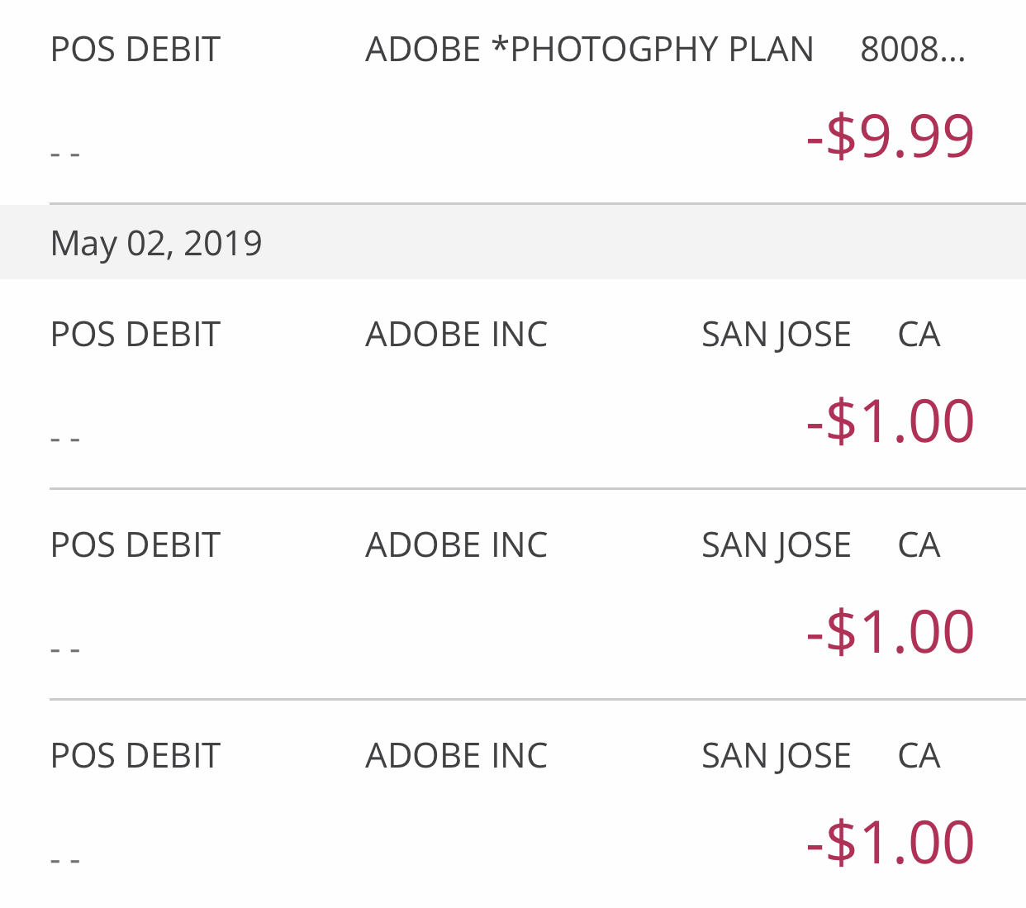This screenshot has height=908, width=1026.
Task: Tap the first -$1.00 amount under May 02
Action: (x=891, y=421)
